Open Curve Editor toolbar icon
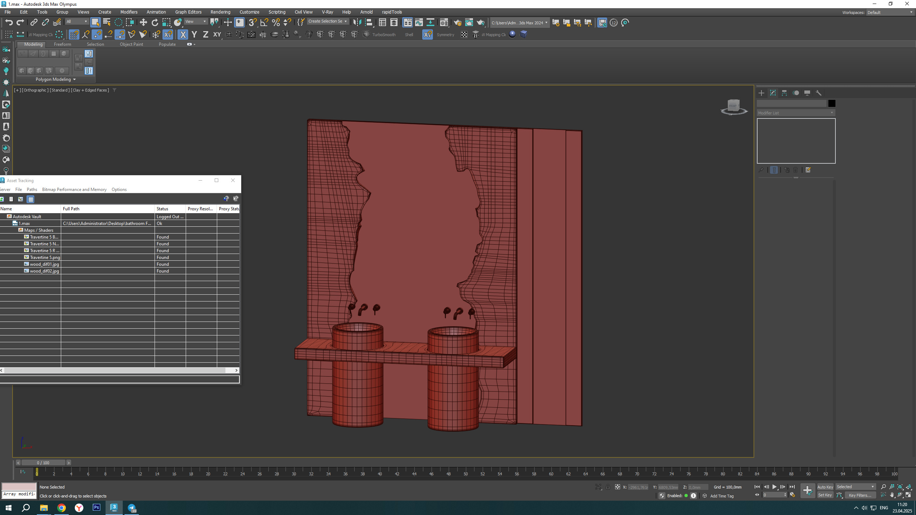This screenshot has width=916, height=515. [x=419, y=23]
